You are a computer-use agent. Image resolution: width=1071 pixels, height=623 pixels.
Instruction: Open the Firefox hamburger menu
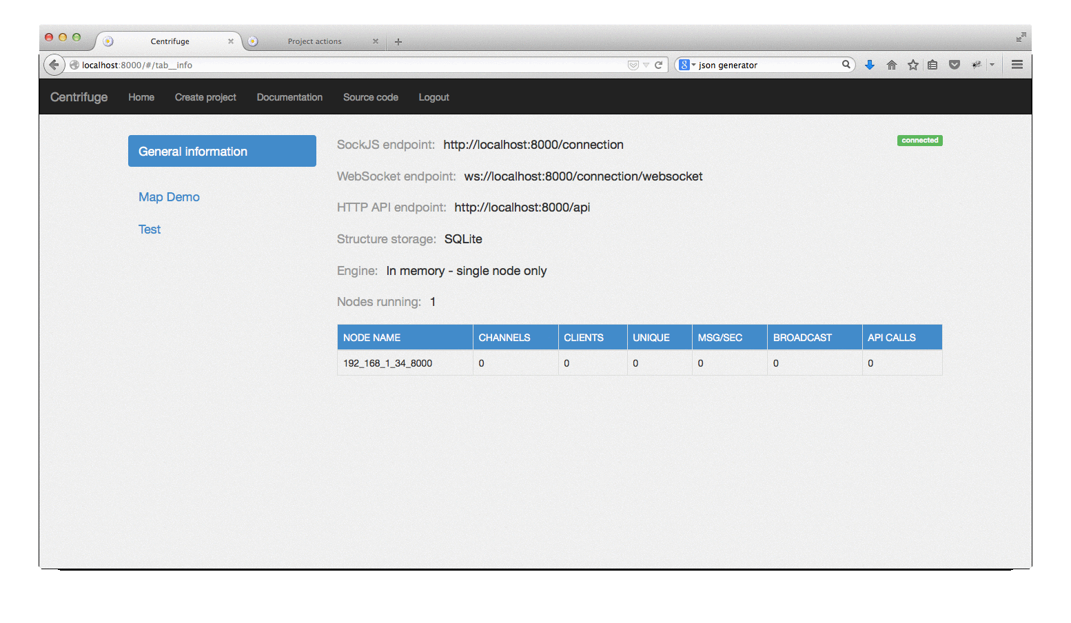click(x=1017, y=65)
